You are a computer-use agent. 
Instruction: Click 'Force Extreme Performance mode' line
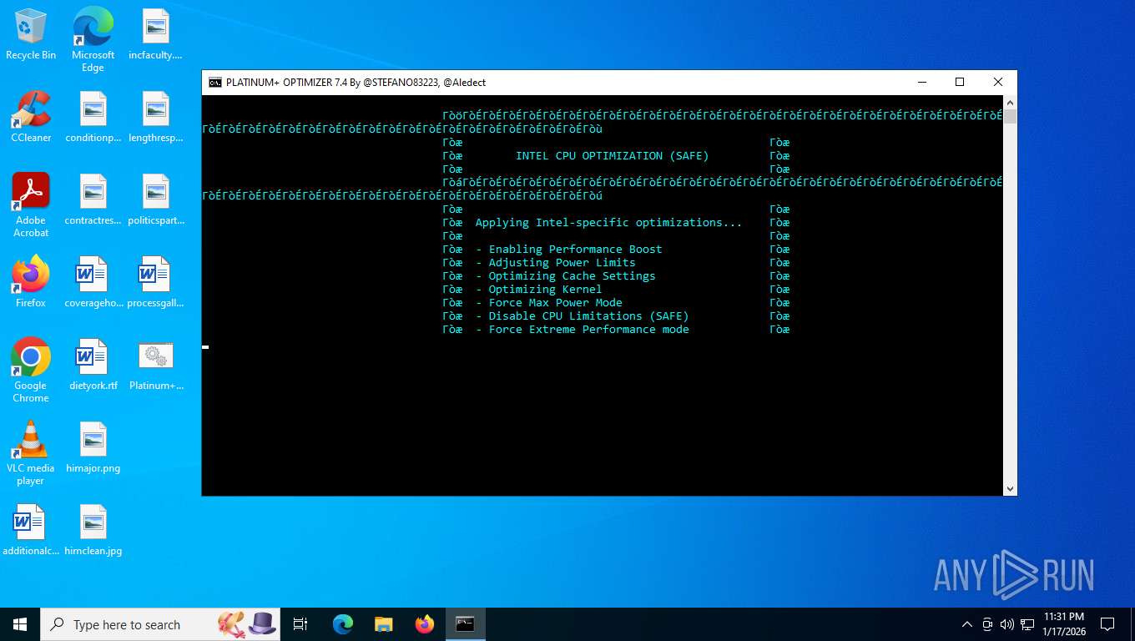[x=582, y=330]
